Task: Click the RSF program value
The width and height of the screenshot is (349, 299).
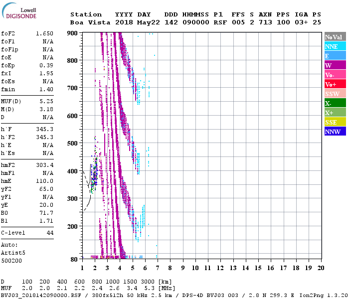Action: point(220,22)
